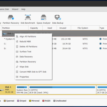The height and width of the screenshot is (107, 107).
Task: Select Rebuild MBR menu entry
Action: click(33, 42)
